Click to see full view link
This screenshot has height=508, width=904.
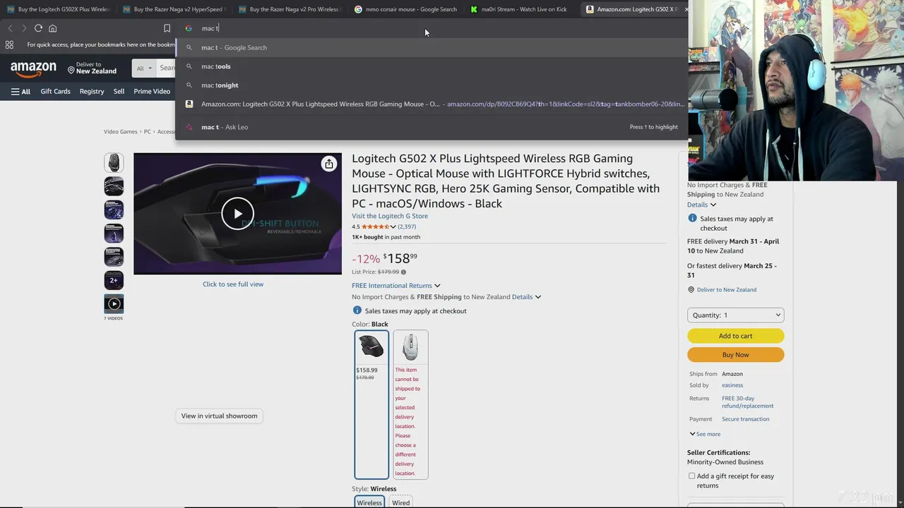coord(233,284)
